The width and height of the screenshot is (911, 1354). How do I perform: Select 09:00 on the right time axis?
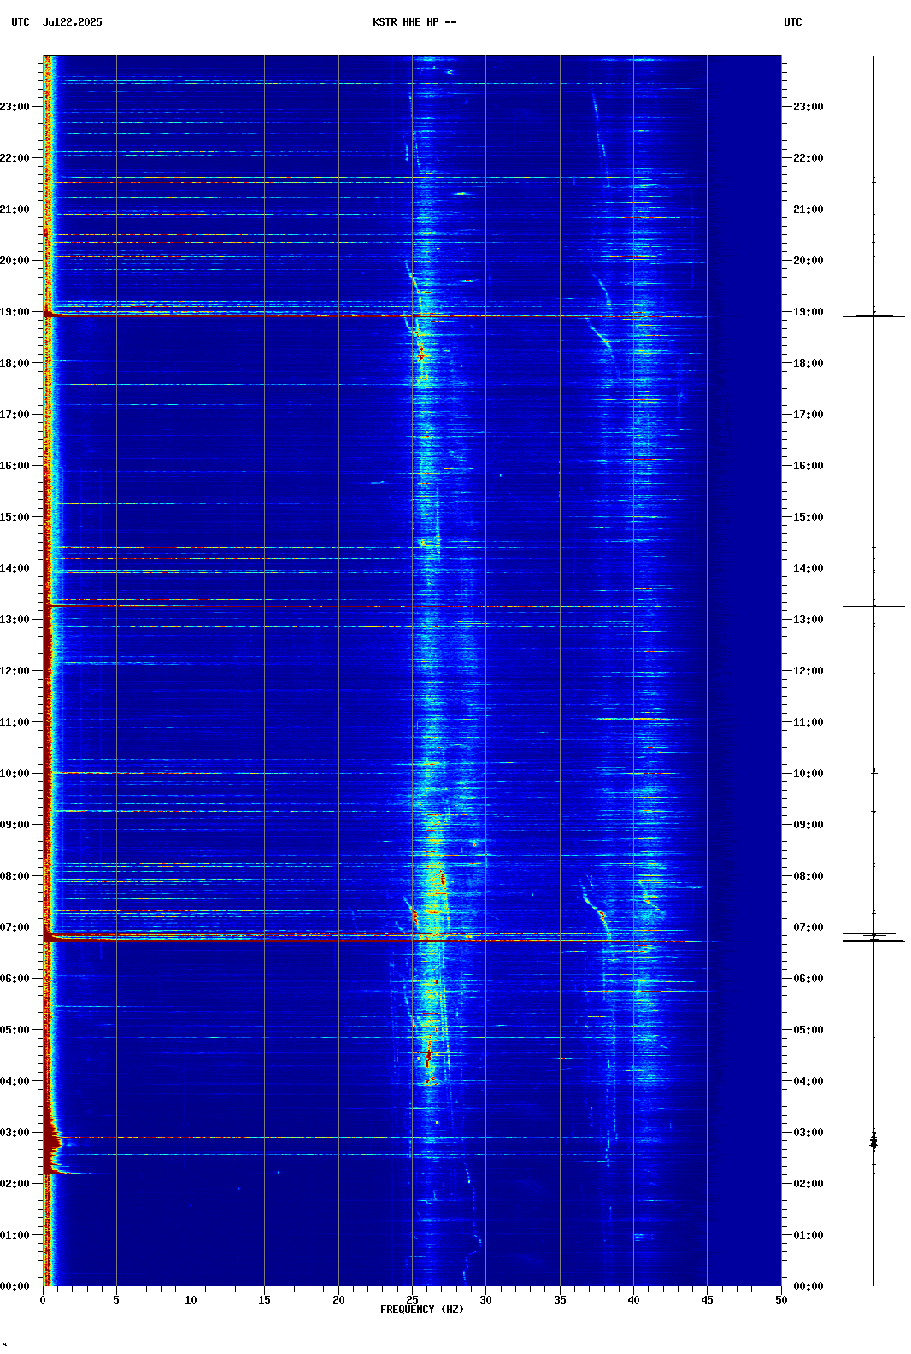[x=808, y=825]
